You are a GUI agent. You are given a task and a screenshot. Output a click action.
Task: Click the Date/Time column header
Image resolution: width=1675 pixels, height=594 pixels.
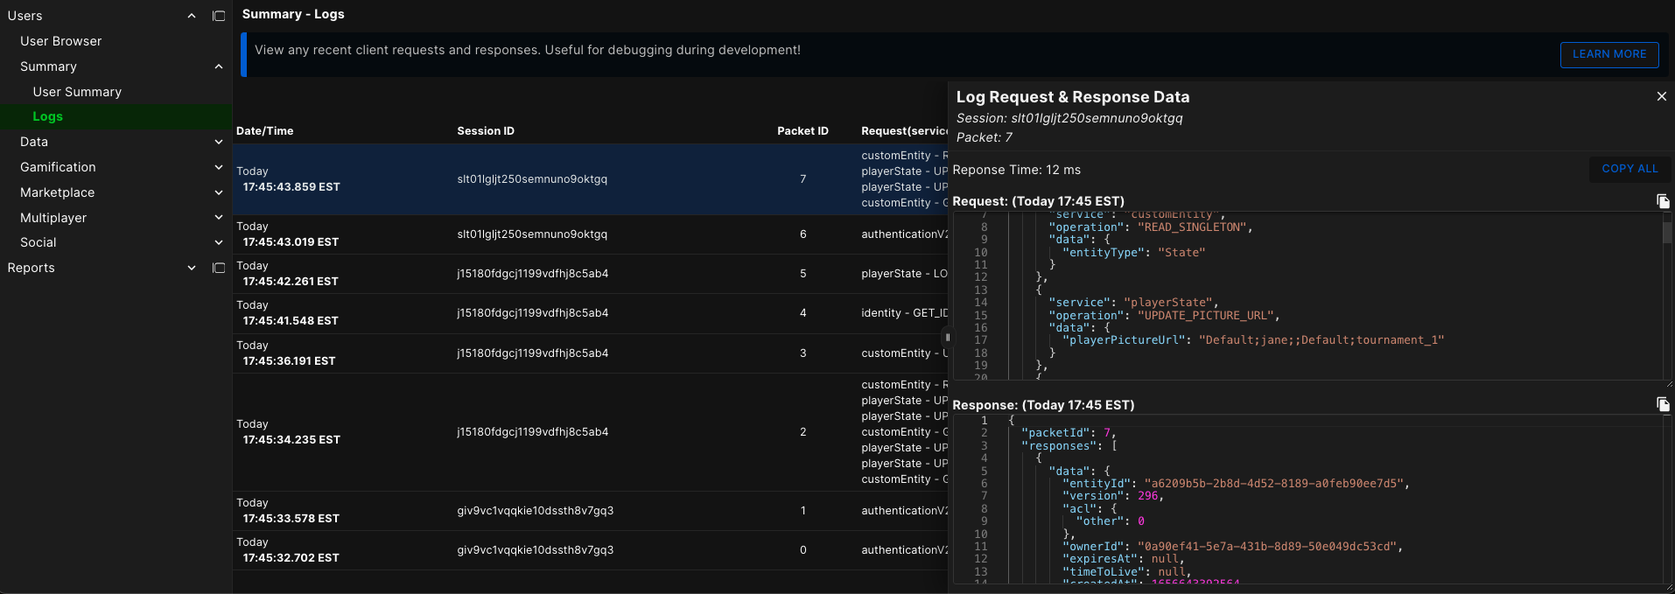(265, 131)
